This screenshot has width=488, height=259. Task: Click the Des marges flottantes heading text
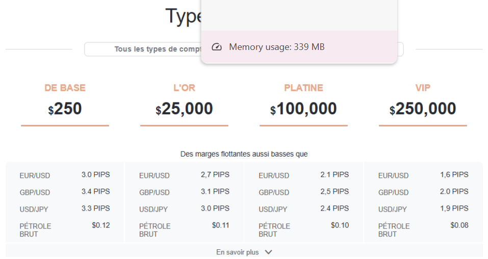point(244,154)
